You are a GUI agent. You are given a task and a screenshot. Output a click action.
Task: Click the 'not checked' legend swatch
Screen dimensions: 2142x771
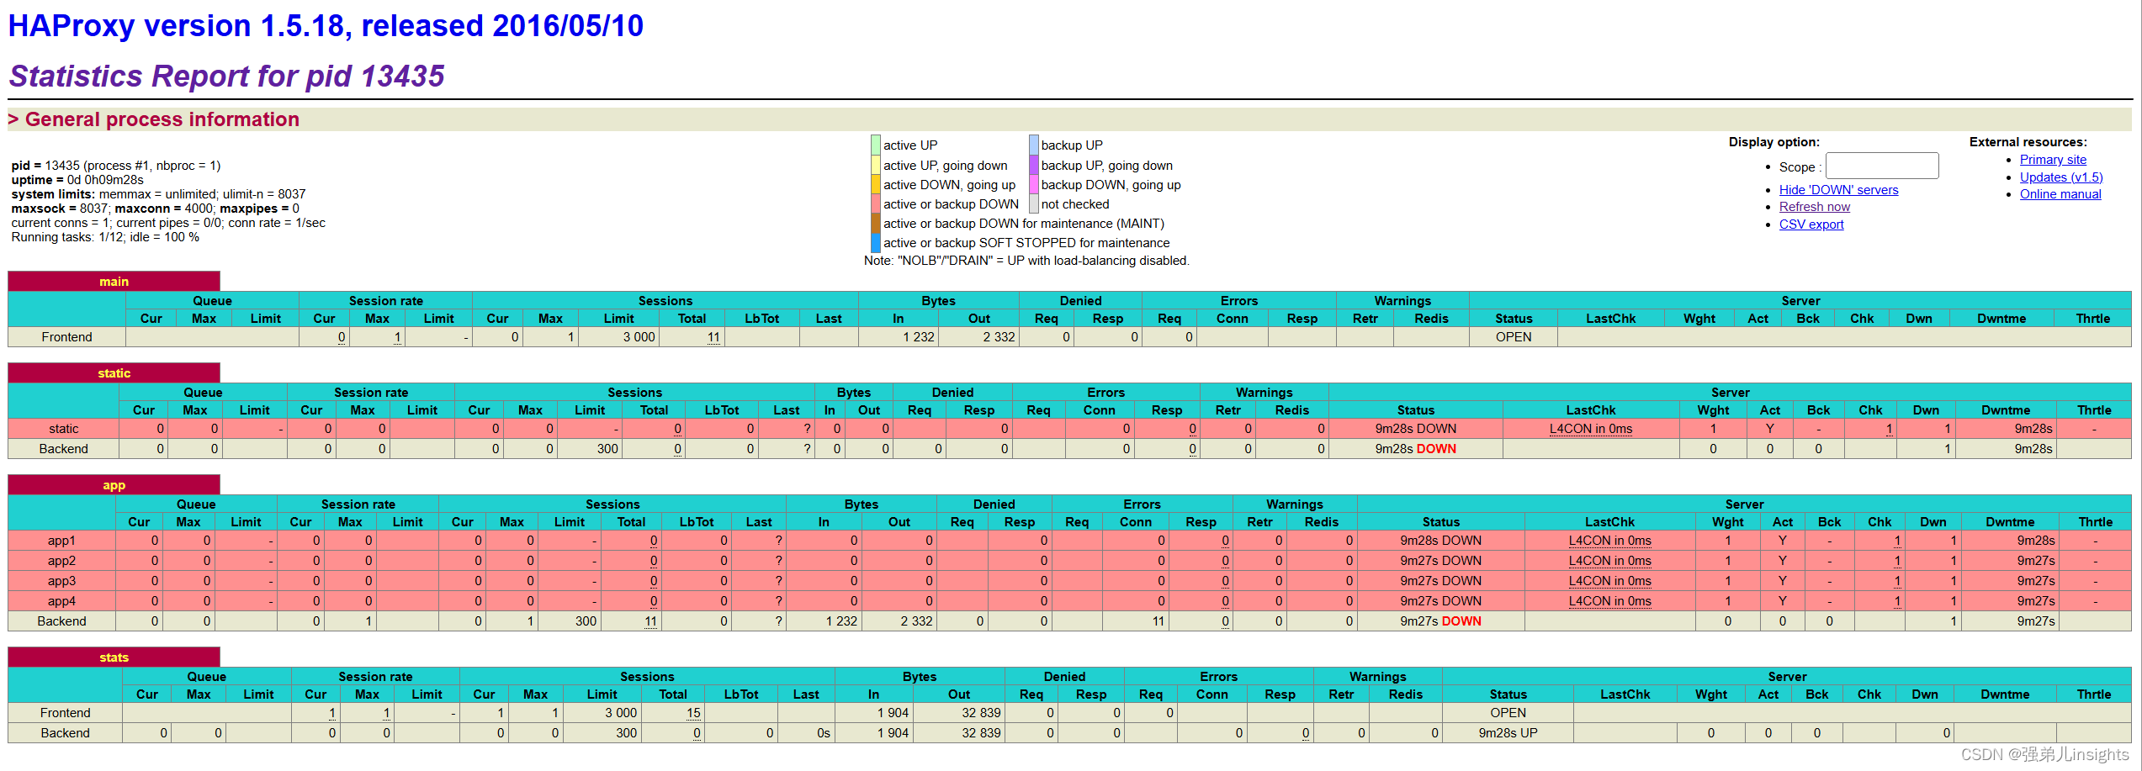click(x=1034, y=203)
